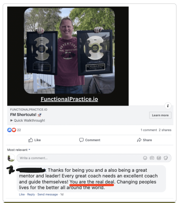182x203 pixels.
Task: Open the FunctionalPractice.io ad image
Action: coord(68,56)
